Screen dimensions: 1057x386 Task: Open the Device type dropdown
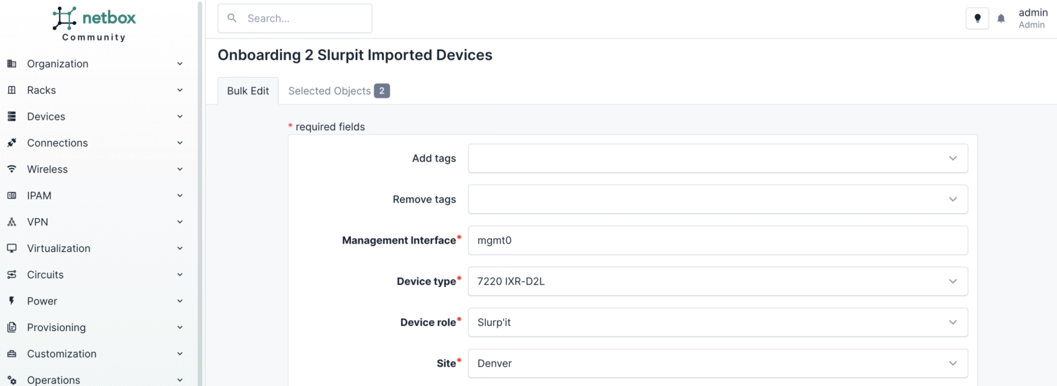click(717, 281)
